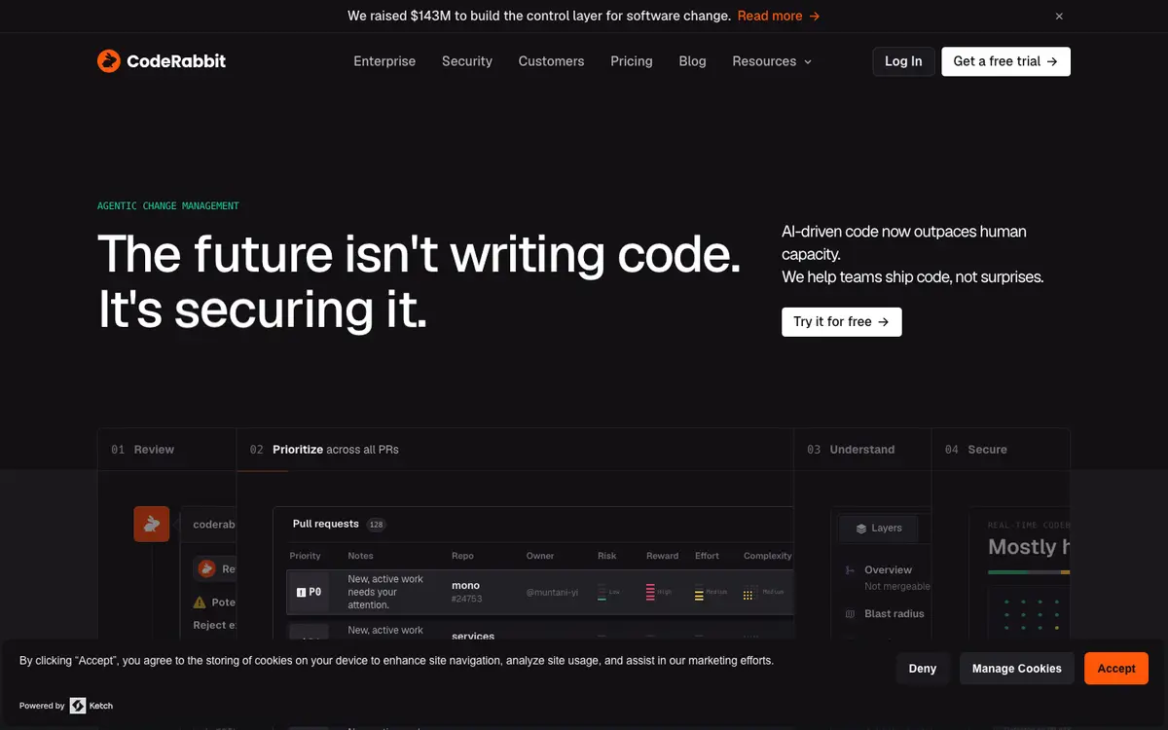The image size is (1168, 730).
Task: Click the Risk column header
Action: pos(607,556)
